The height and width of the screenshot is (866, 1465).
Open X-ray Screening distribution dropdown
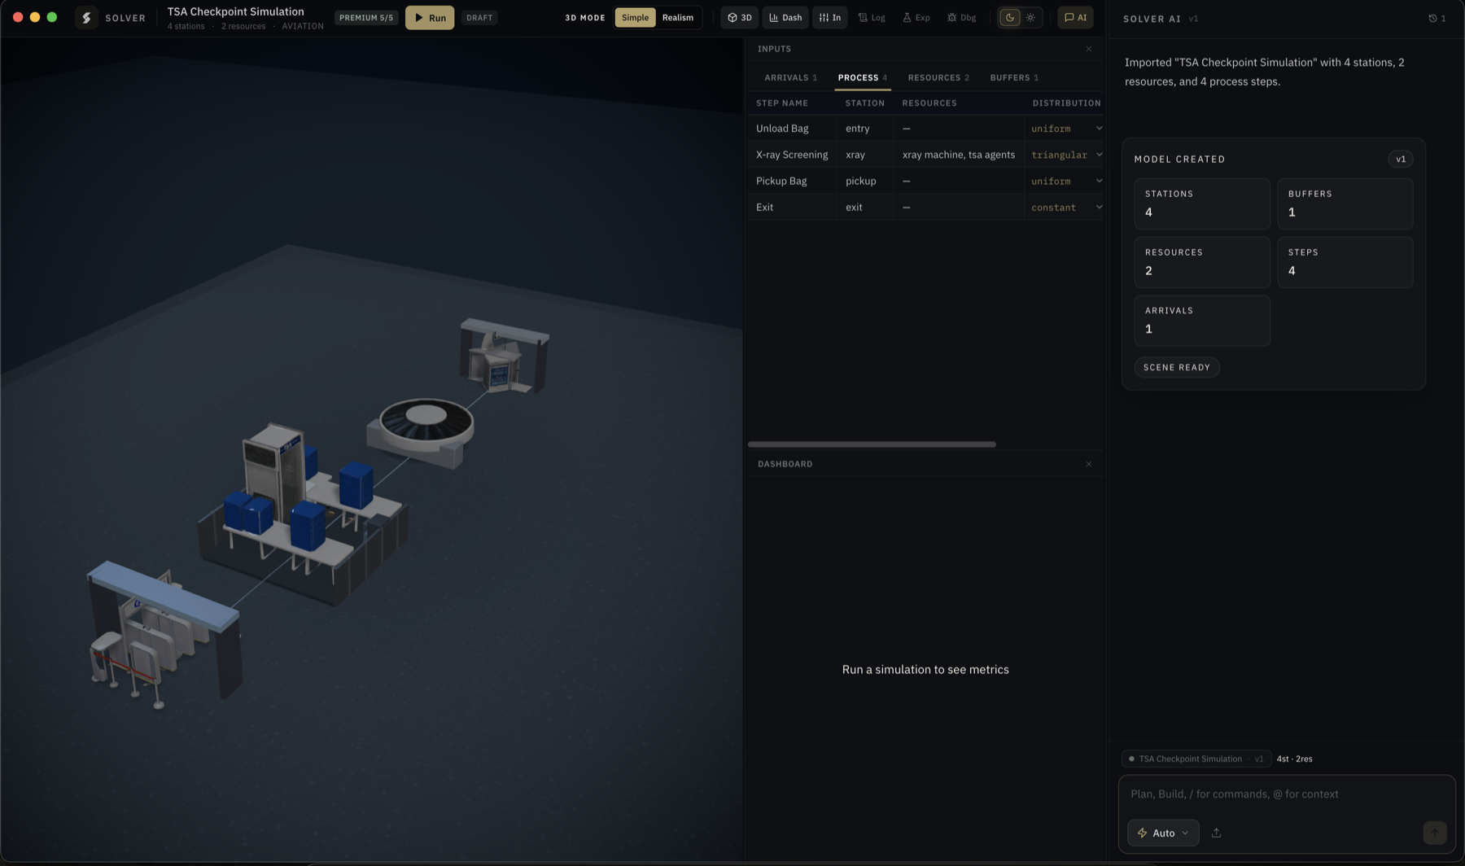tap(1066, 155)
